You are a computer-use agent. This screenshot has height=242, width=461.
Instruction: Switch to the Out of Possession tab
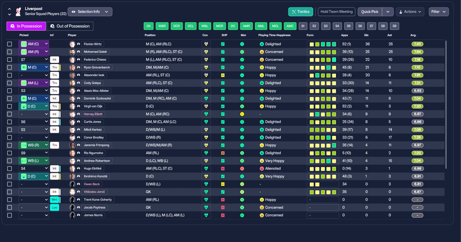[70, 26]
